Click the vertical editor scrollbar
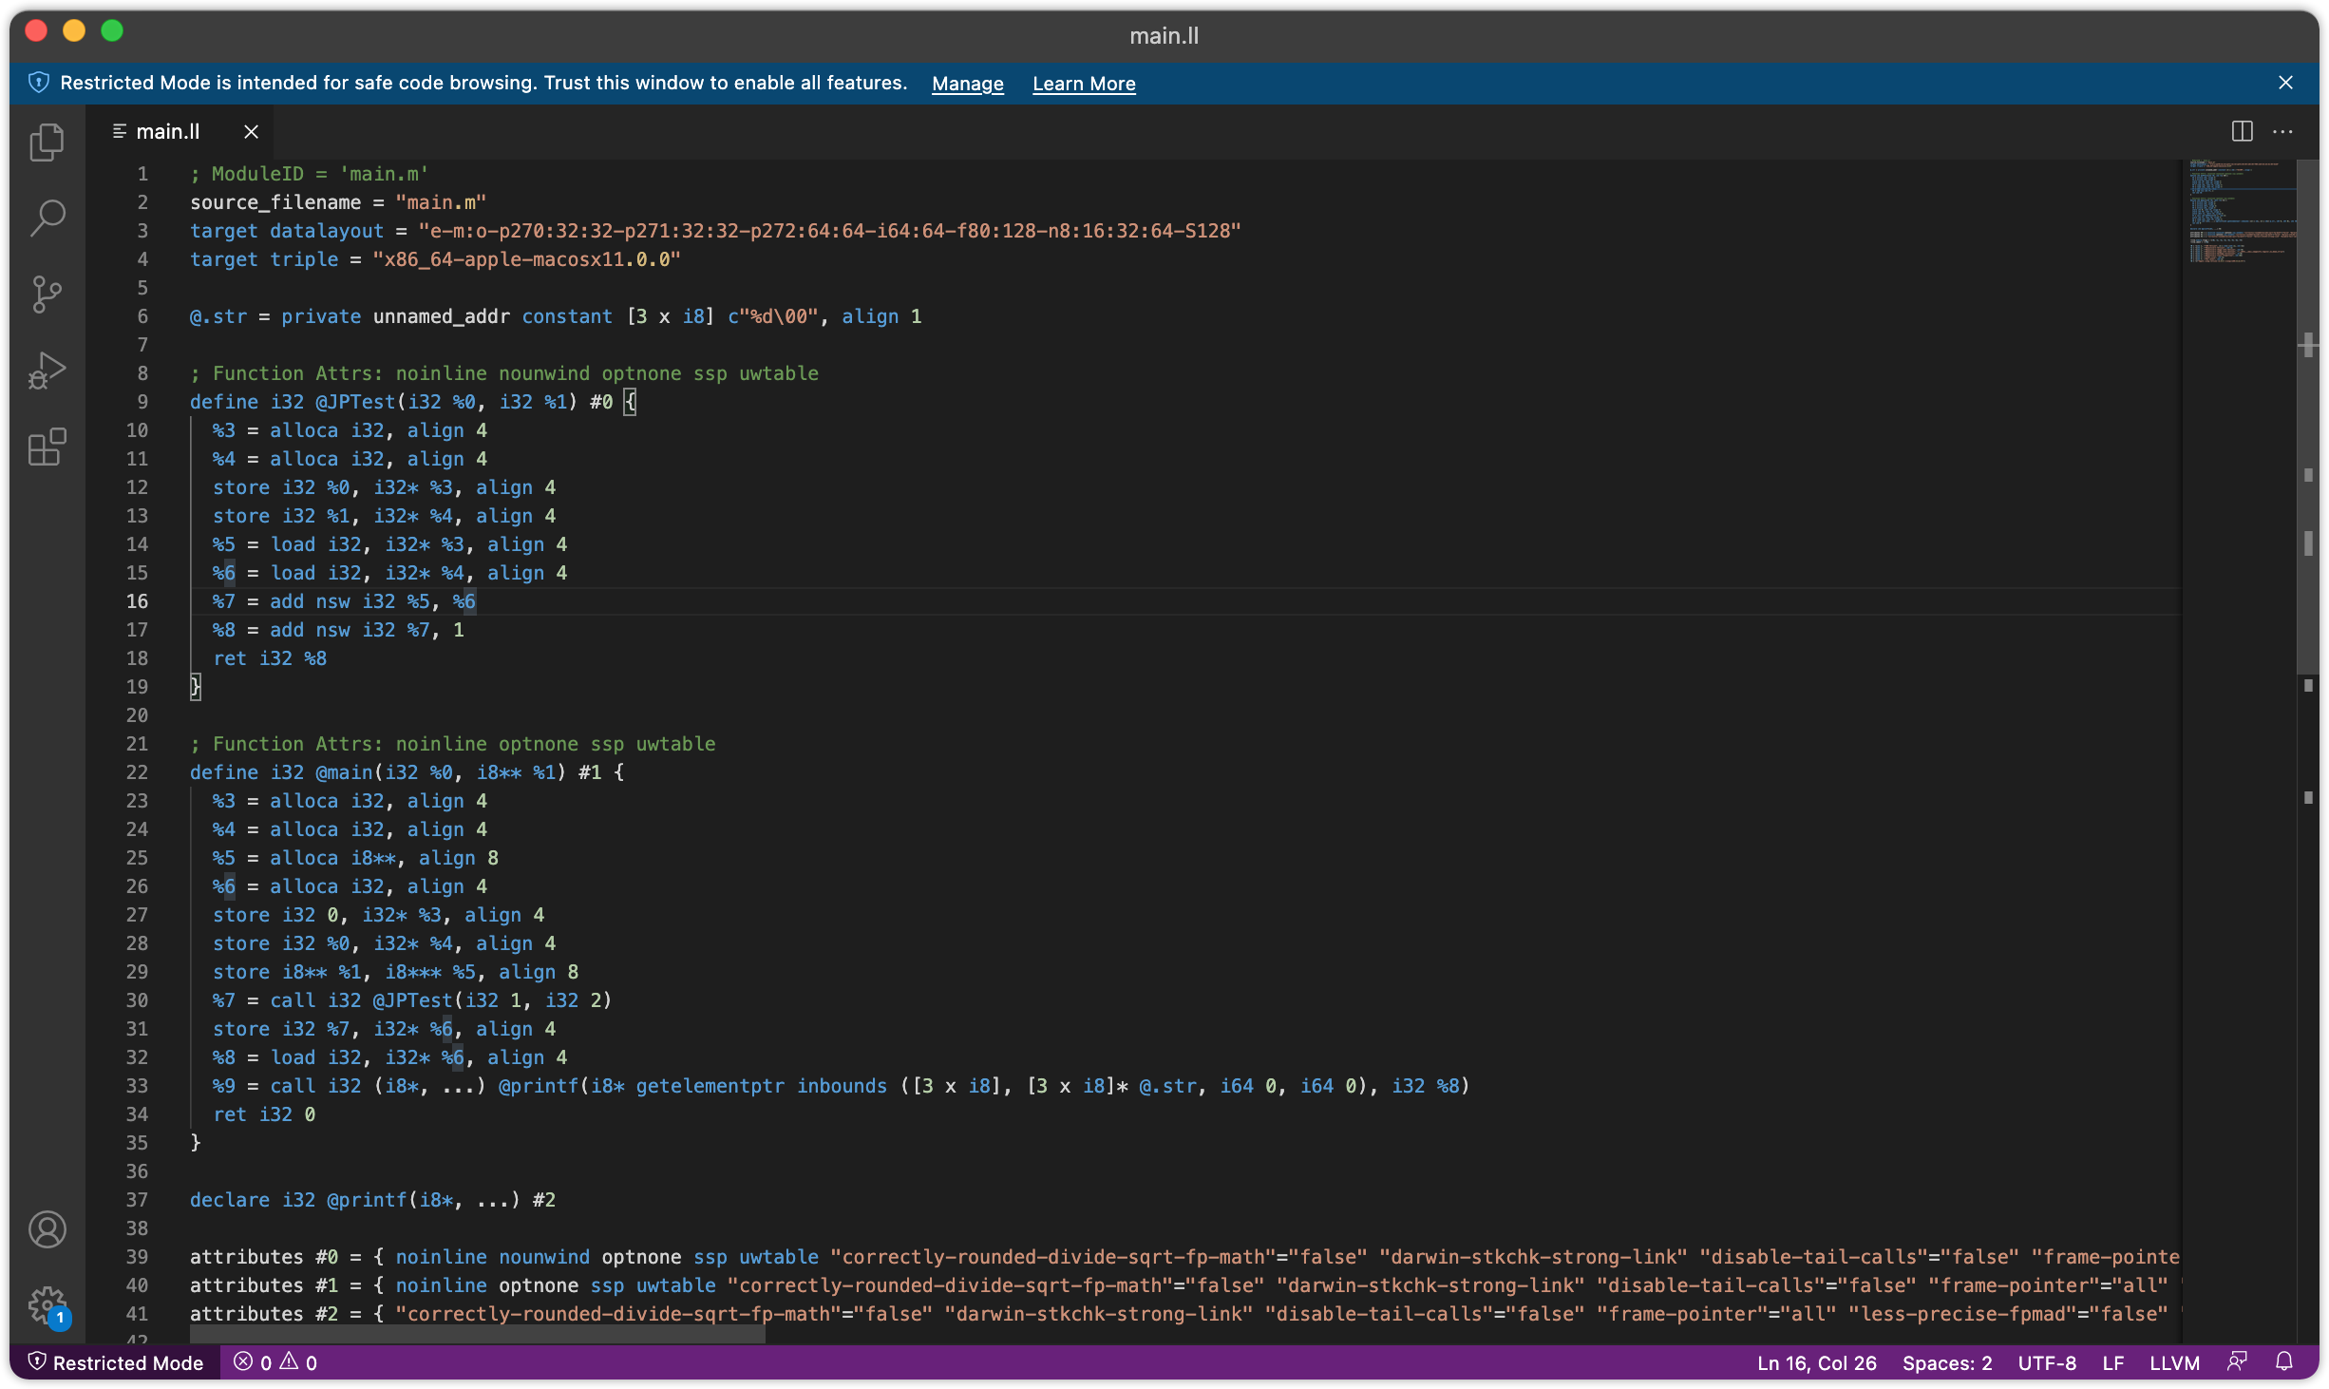The image size is (2329, 1389). point(2307,418)
